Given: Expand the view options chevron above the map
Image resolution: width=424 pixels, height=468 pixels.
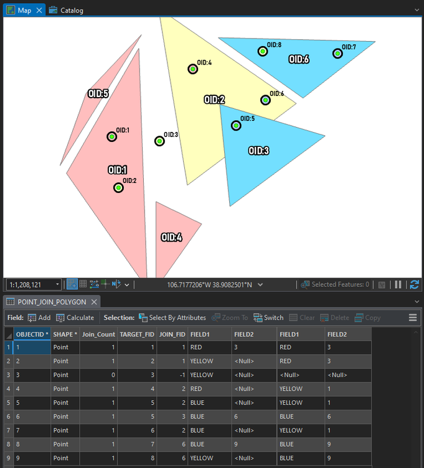Looking at the screenshot, I should pos(417,10).
